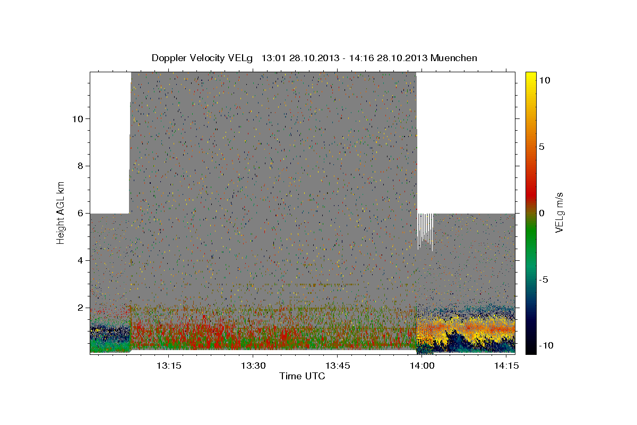The width and height of the screenshot is (637, 425).
Task: Click the white vertical stripes near 14:00
Action: point(425,232)
